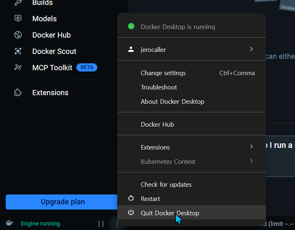The width and height of the screenshot is (295, 230).
Task: Click the Extensions puzzle piece icon
Action: click(x=18, y=92)
